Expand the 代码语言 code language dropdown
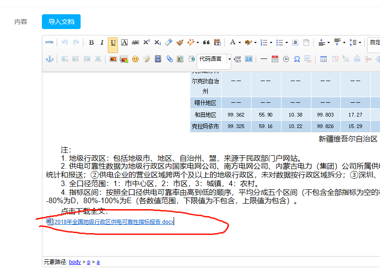 [x=229, y=59]
